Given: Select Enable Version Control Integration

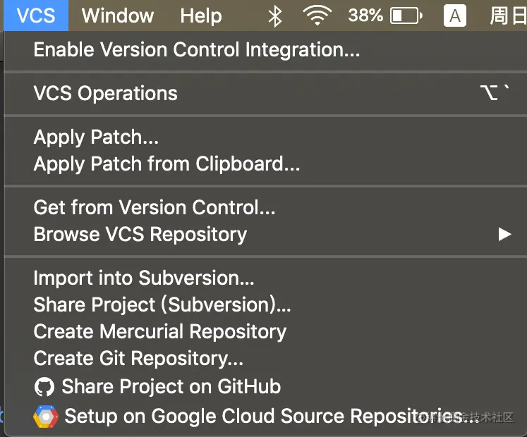Looking at the screenshot, I should (197, 50).
